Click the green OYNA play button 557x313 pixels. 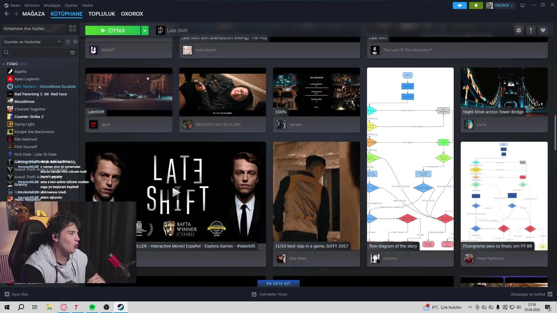tap(113, 30)
